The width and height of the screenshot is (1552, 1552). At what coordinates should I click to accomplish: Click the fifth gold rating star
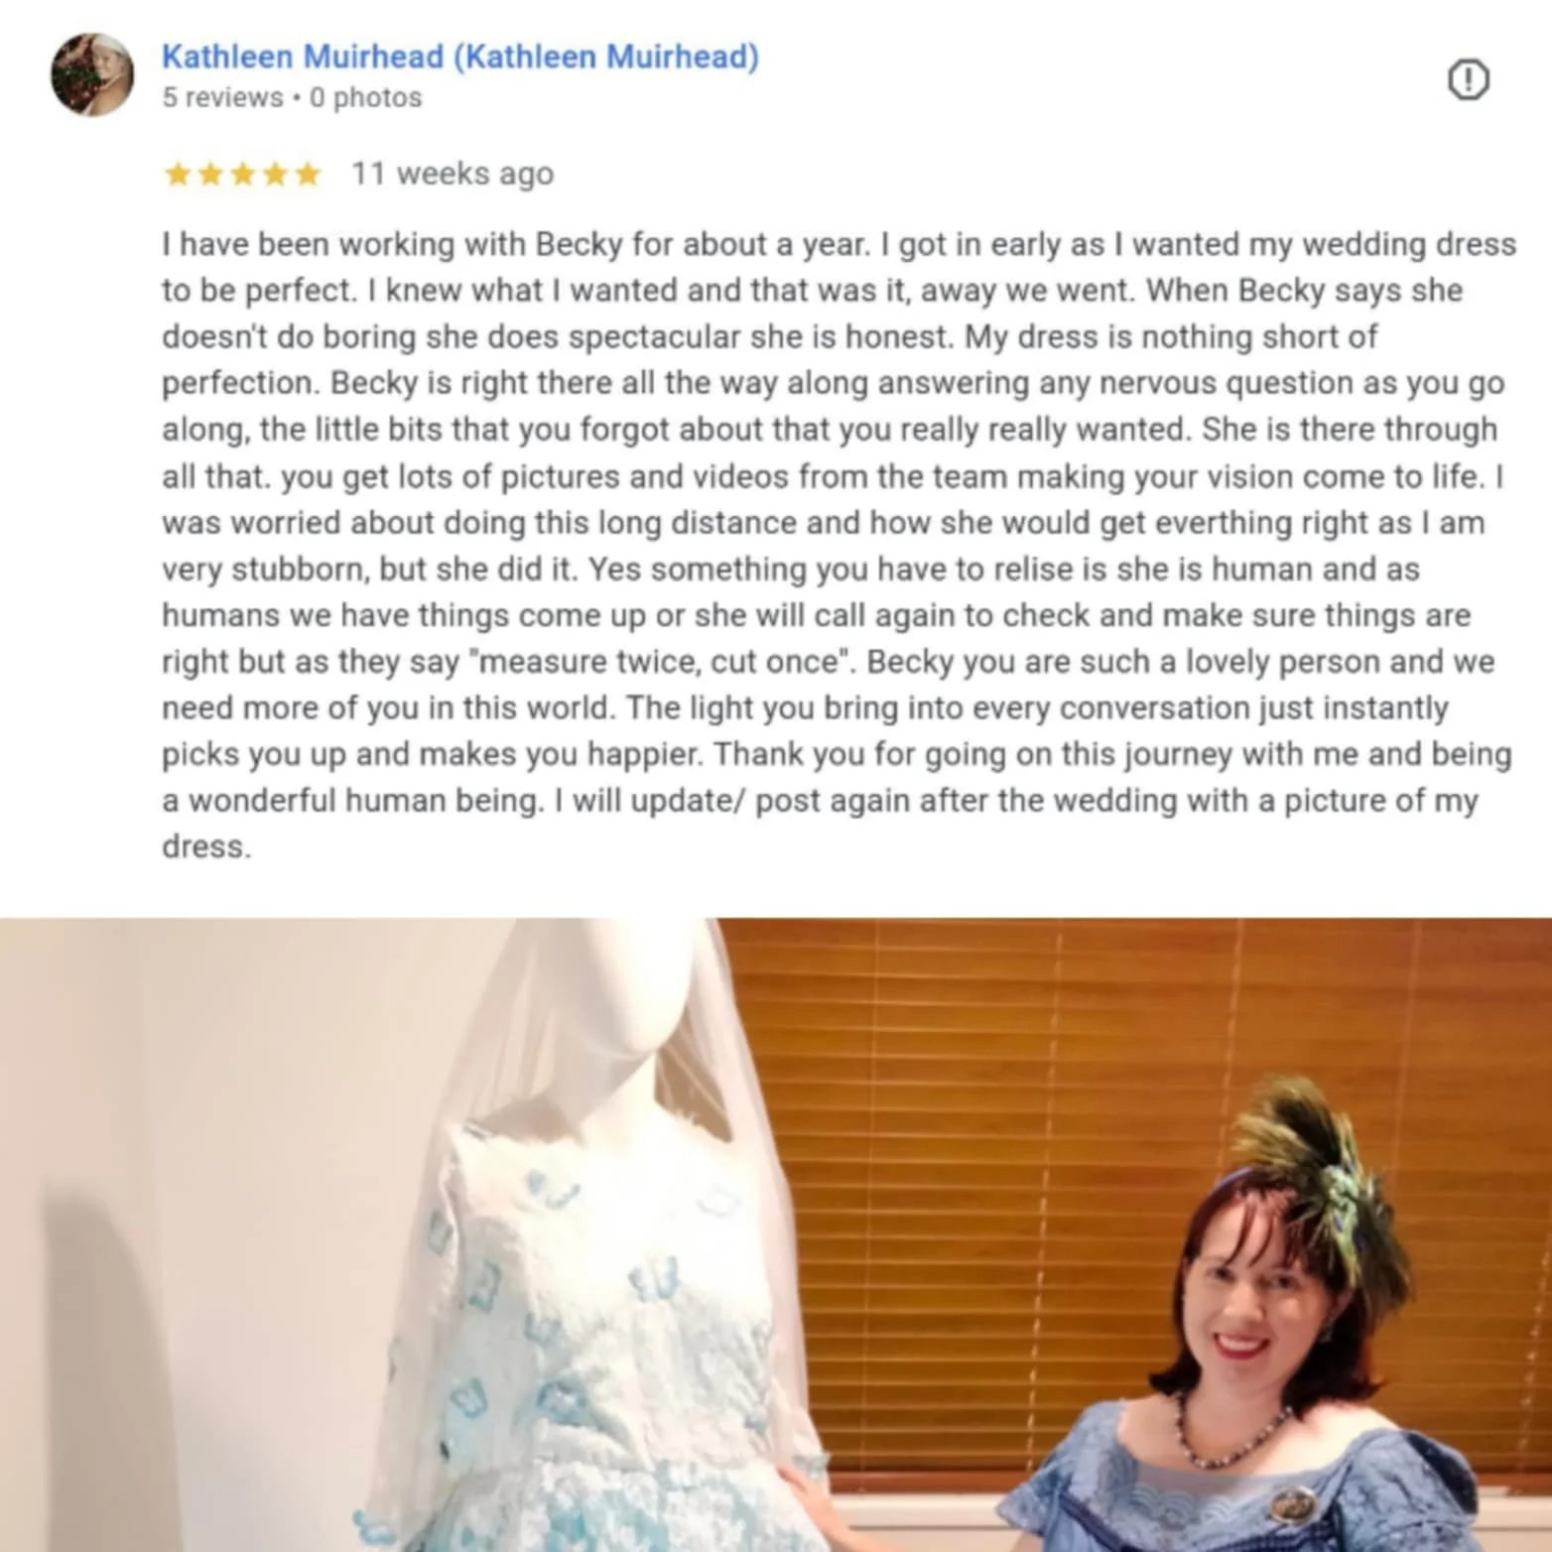(308, 175)
